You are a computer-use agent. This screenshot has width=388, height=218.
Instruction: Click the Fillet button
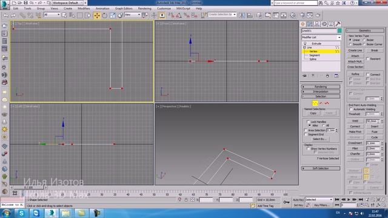(355, 148)
